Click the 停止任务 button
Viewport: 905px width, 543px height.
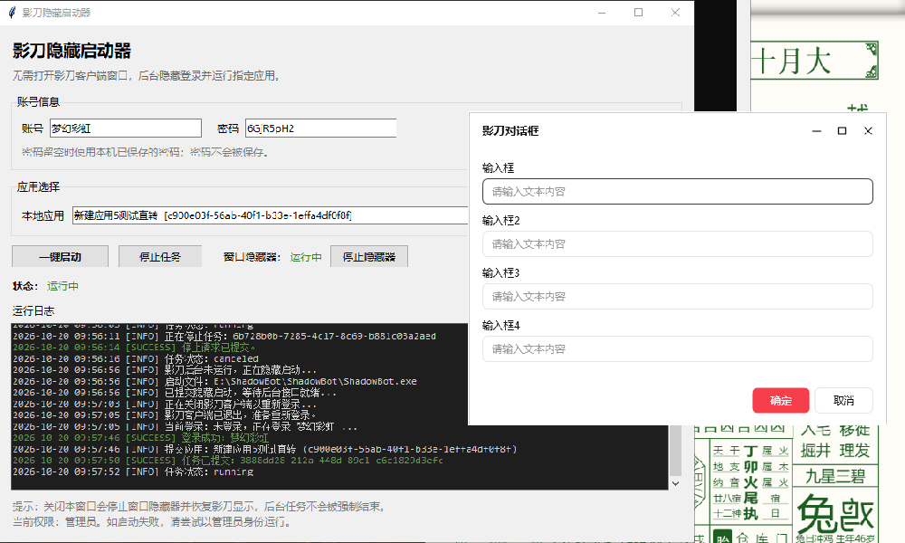[x=160, y=257]
